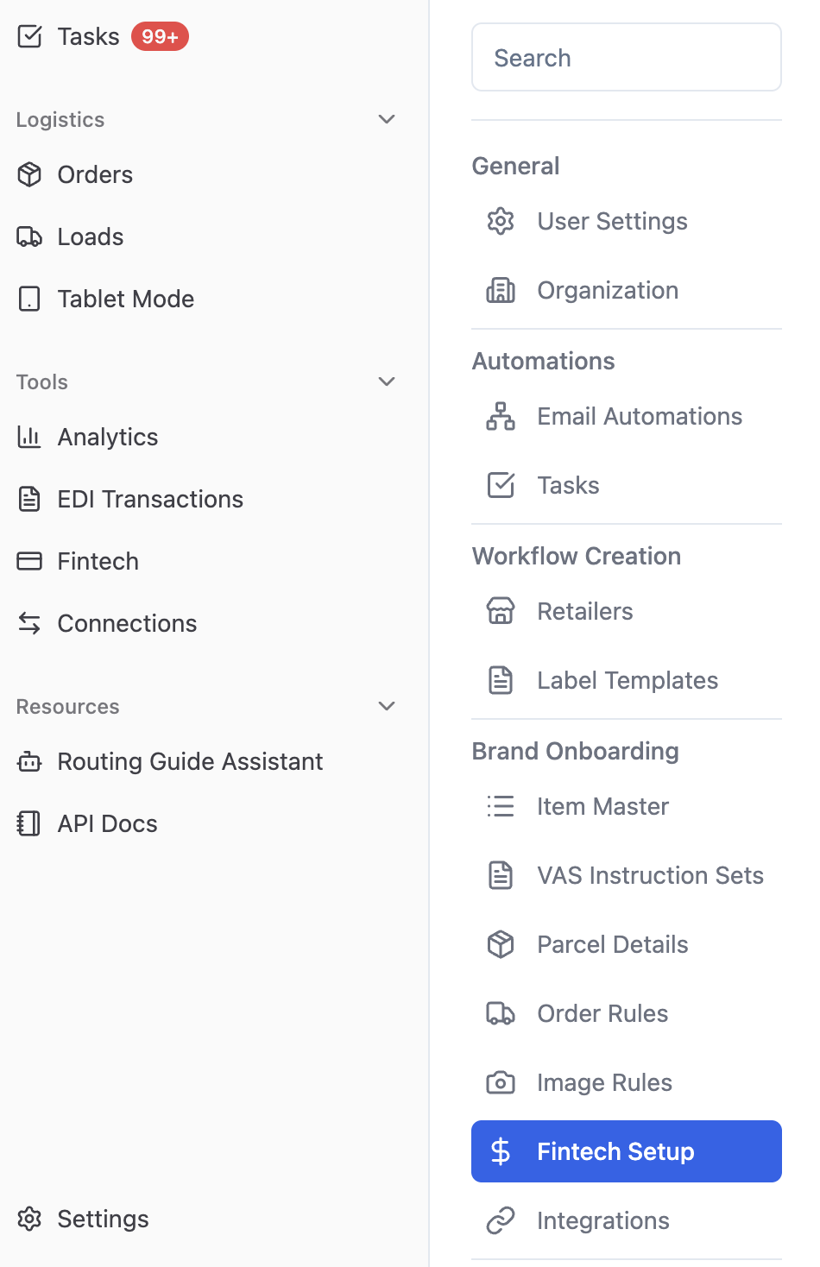Open Retailers label
Image resolution: width=820 pixels, height=1267 pixels.
point(585,611)
